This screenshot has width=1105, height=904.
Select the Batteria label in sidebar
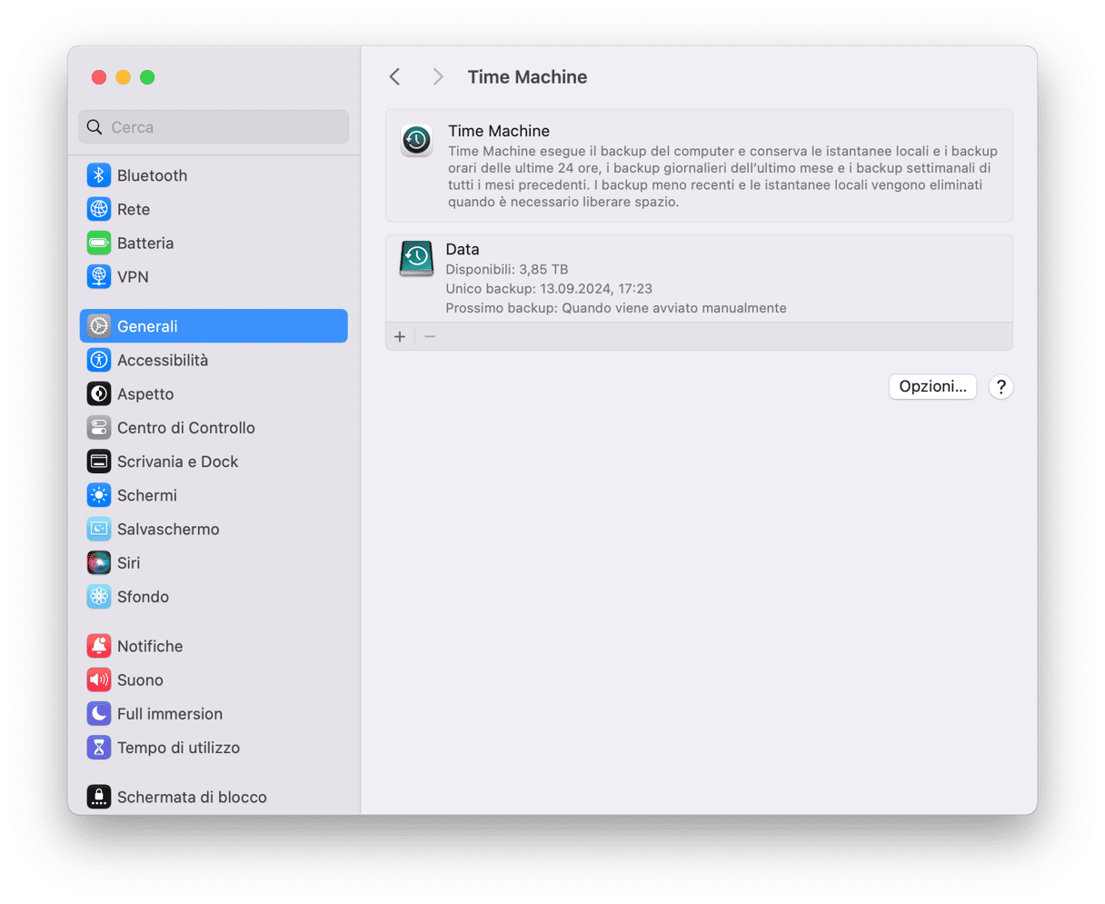[145, 243]
